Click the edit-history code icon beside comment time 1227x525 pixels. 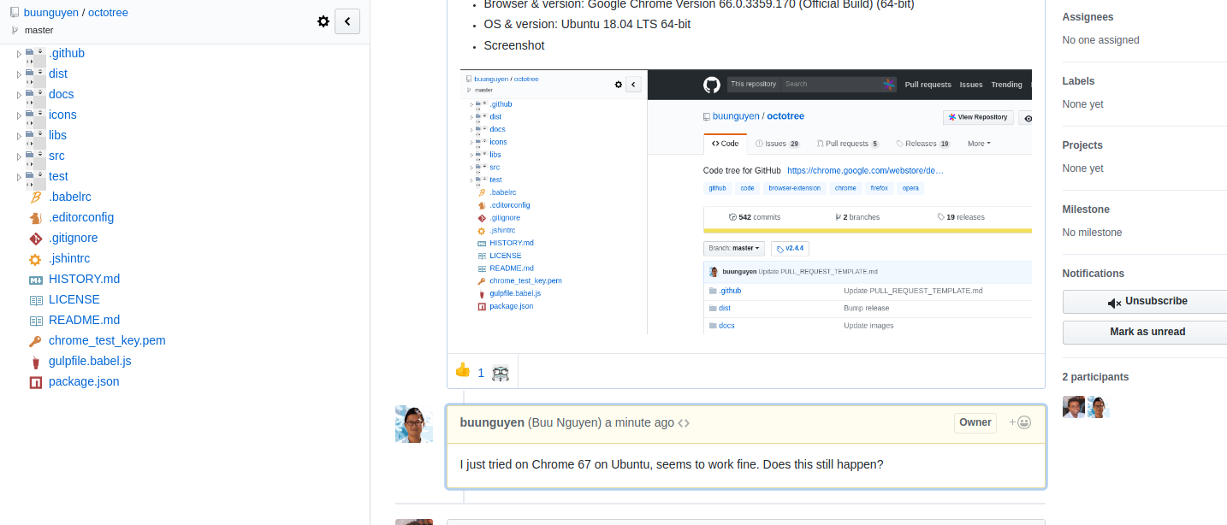[x=684, y=423]
